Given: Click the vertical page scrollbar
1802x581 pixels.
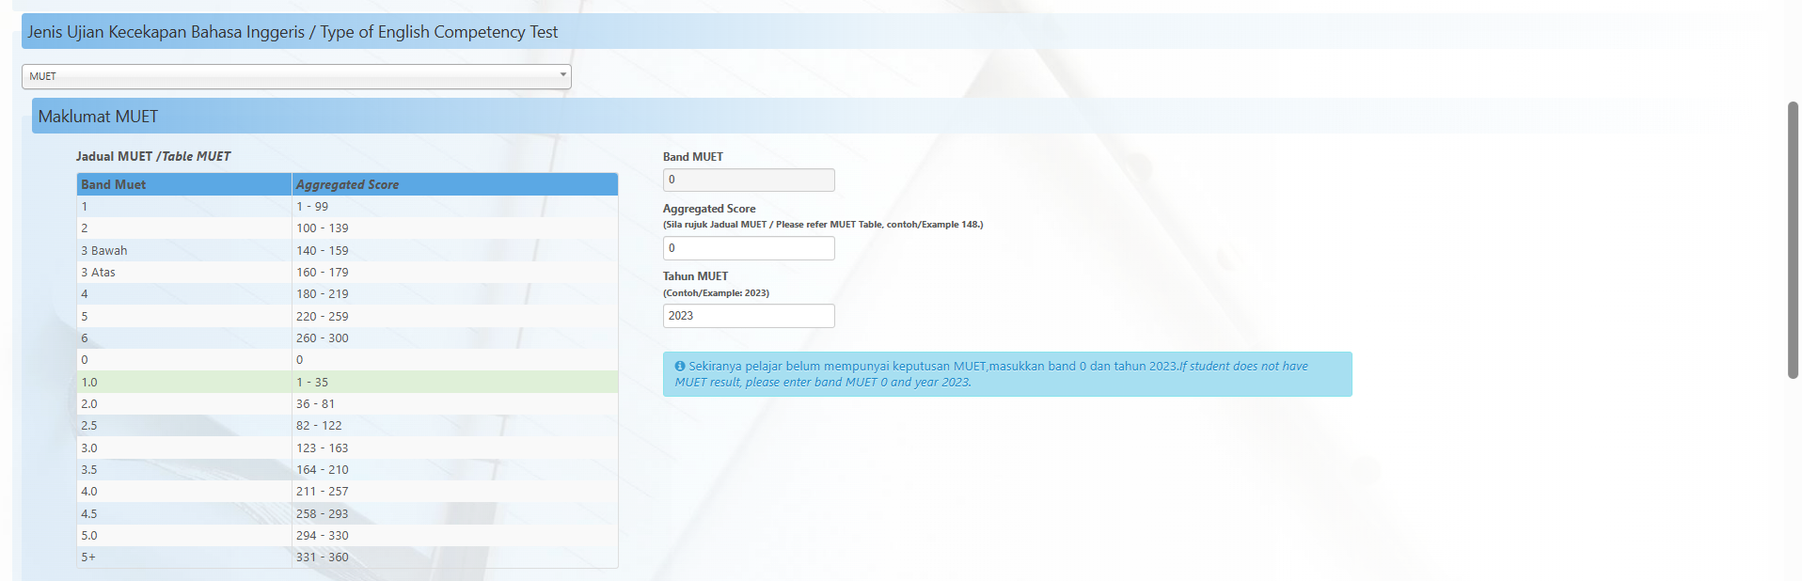Looking at the screenshot, I should (x=1793, y=240).
